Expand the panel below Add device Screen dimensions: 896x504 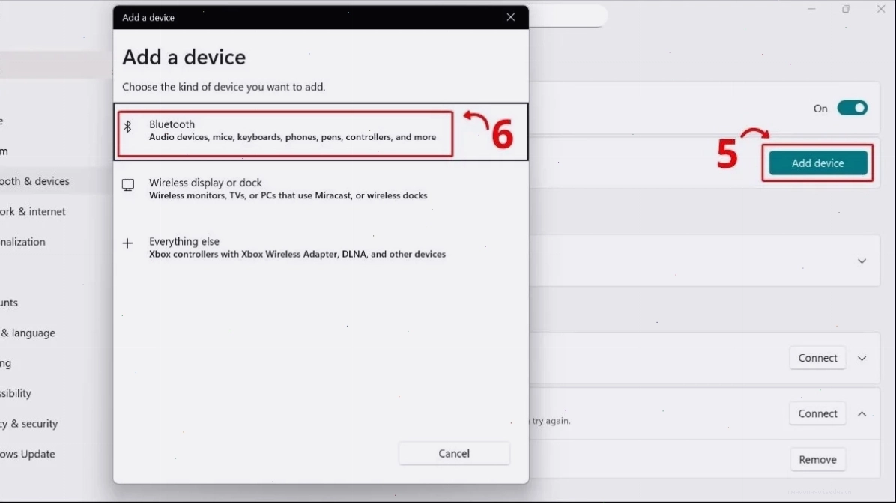(x=862, y=261)
